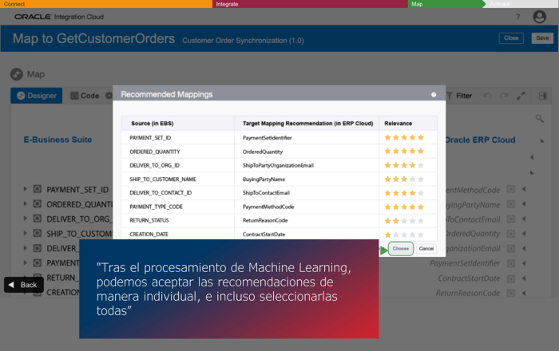The width and height of the screenshot is (559, 351).
Task: Expand the DELIVER_TO_ORG tree node
Action: pyautogui.click(x=25, y=219)
